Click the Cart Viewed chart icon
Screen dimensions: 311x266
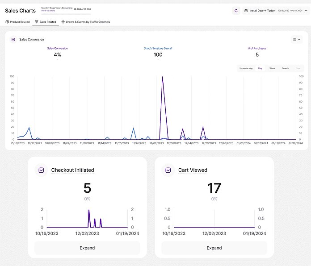pos(168,170)
